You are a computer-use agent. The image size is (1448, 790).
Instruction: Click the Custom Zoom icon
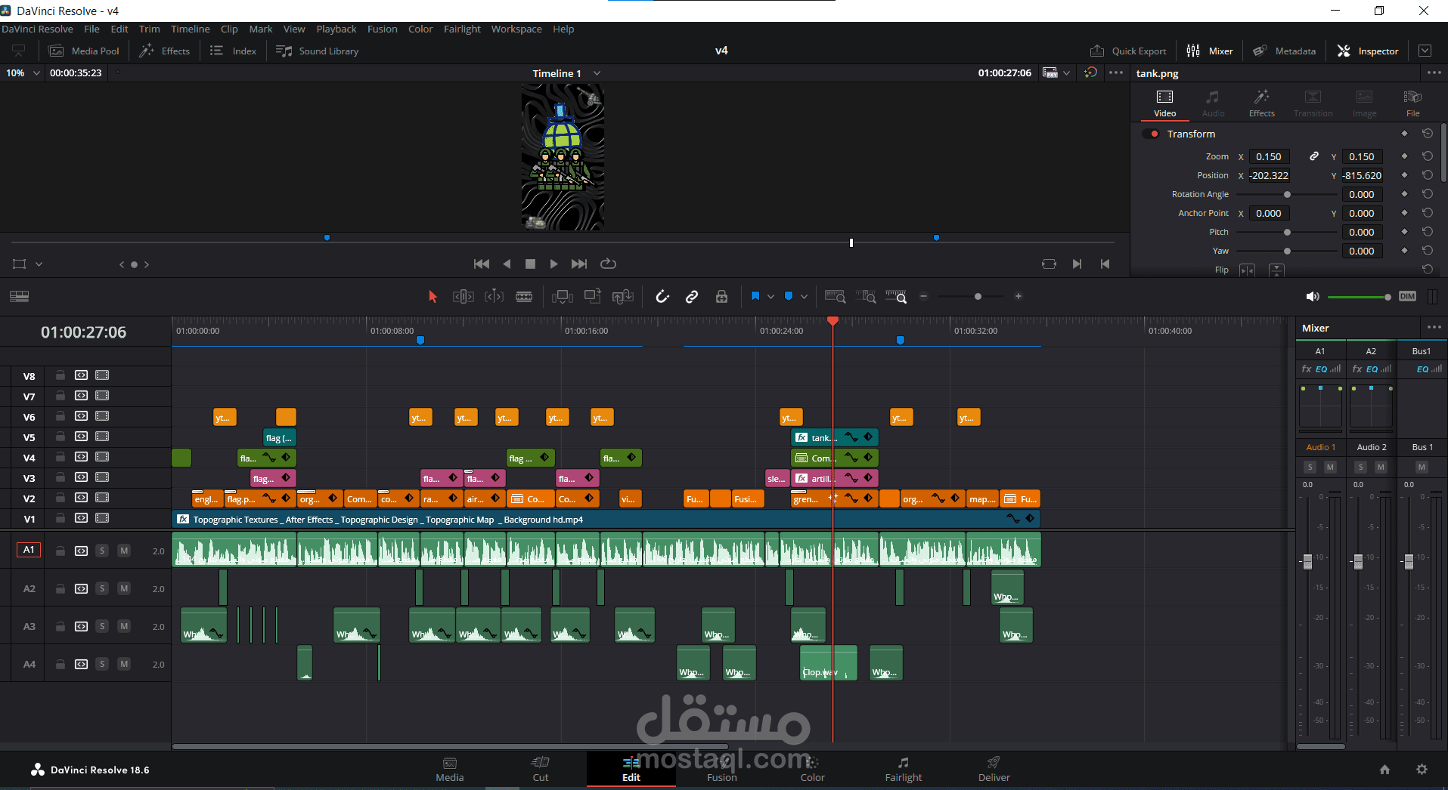pyautogui.click(x=896, y=297)
